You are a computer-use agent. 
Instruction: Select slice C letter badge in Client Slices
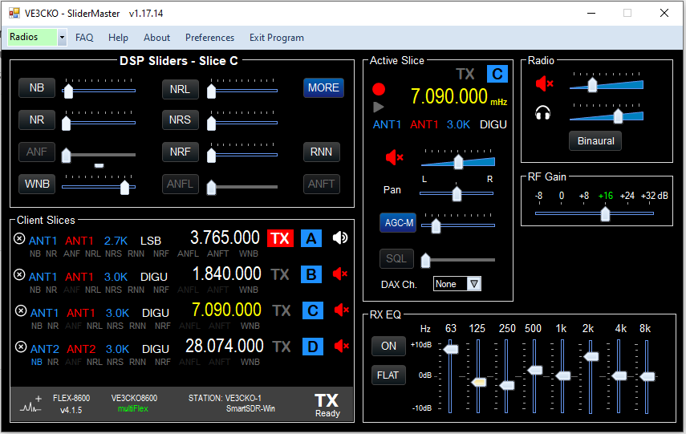point(313,310)
